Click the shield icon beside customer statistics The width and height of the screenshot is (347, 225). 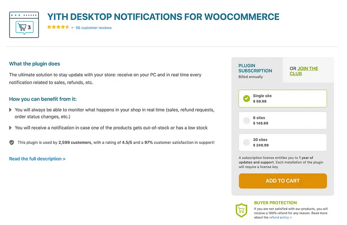[x=12, y=142]
